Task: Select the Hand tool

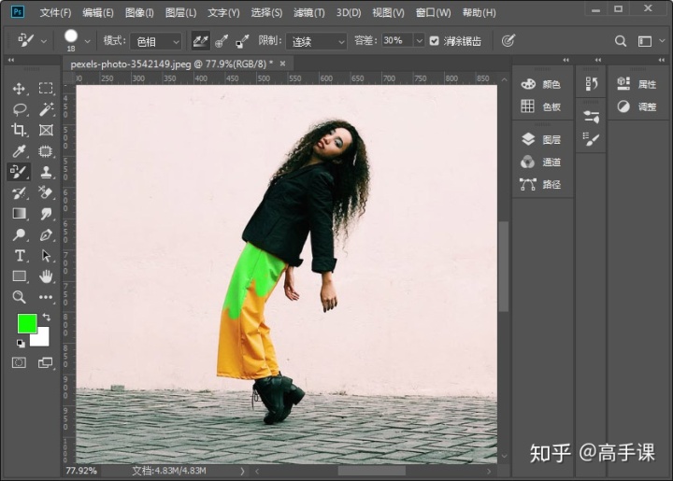Action: [x=46, y=276]
